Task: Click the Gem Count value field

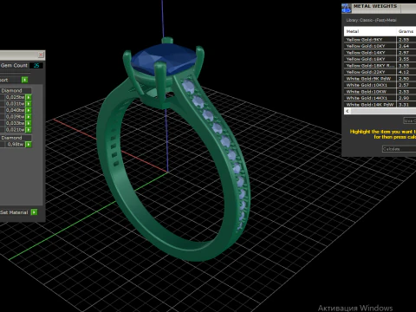Action: pyautogui.click(x=36, y=66)
